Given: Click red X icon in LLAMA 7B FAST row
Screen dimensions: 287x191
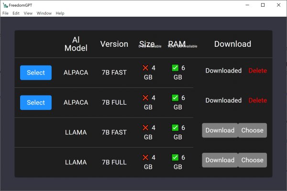Looking at the screenshot, I should 145,128.
